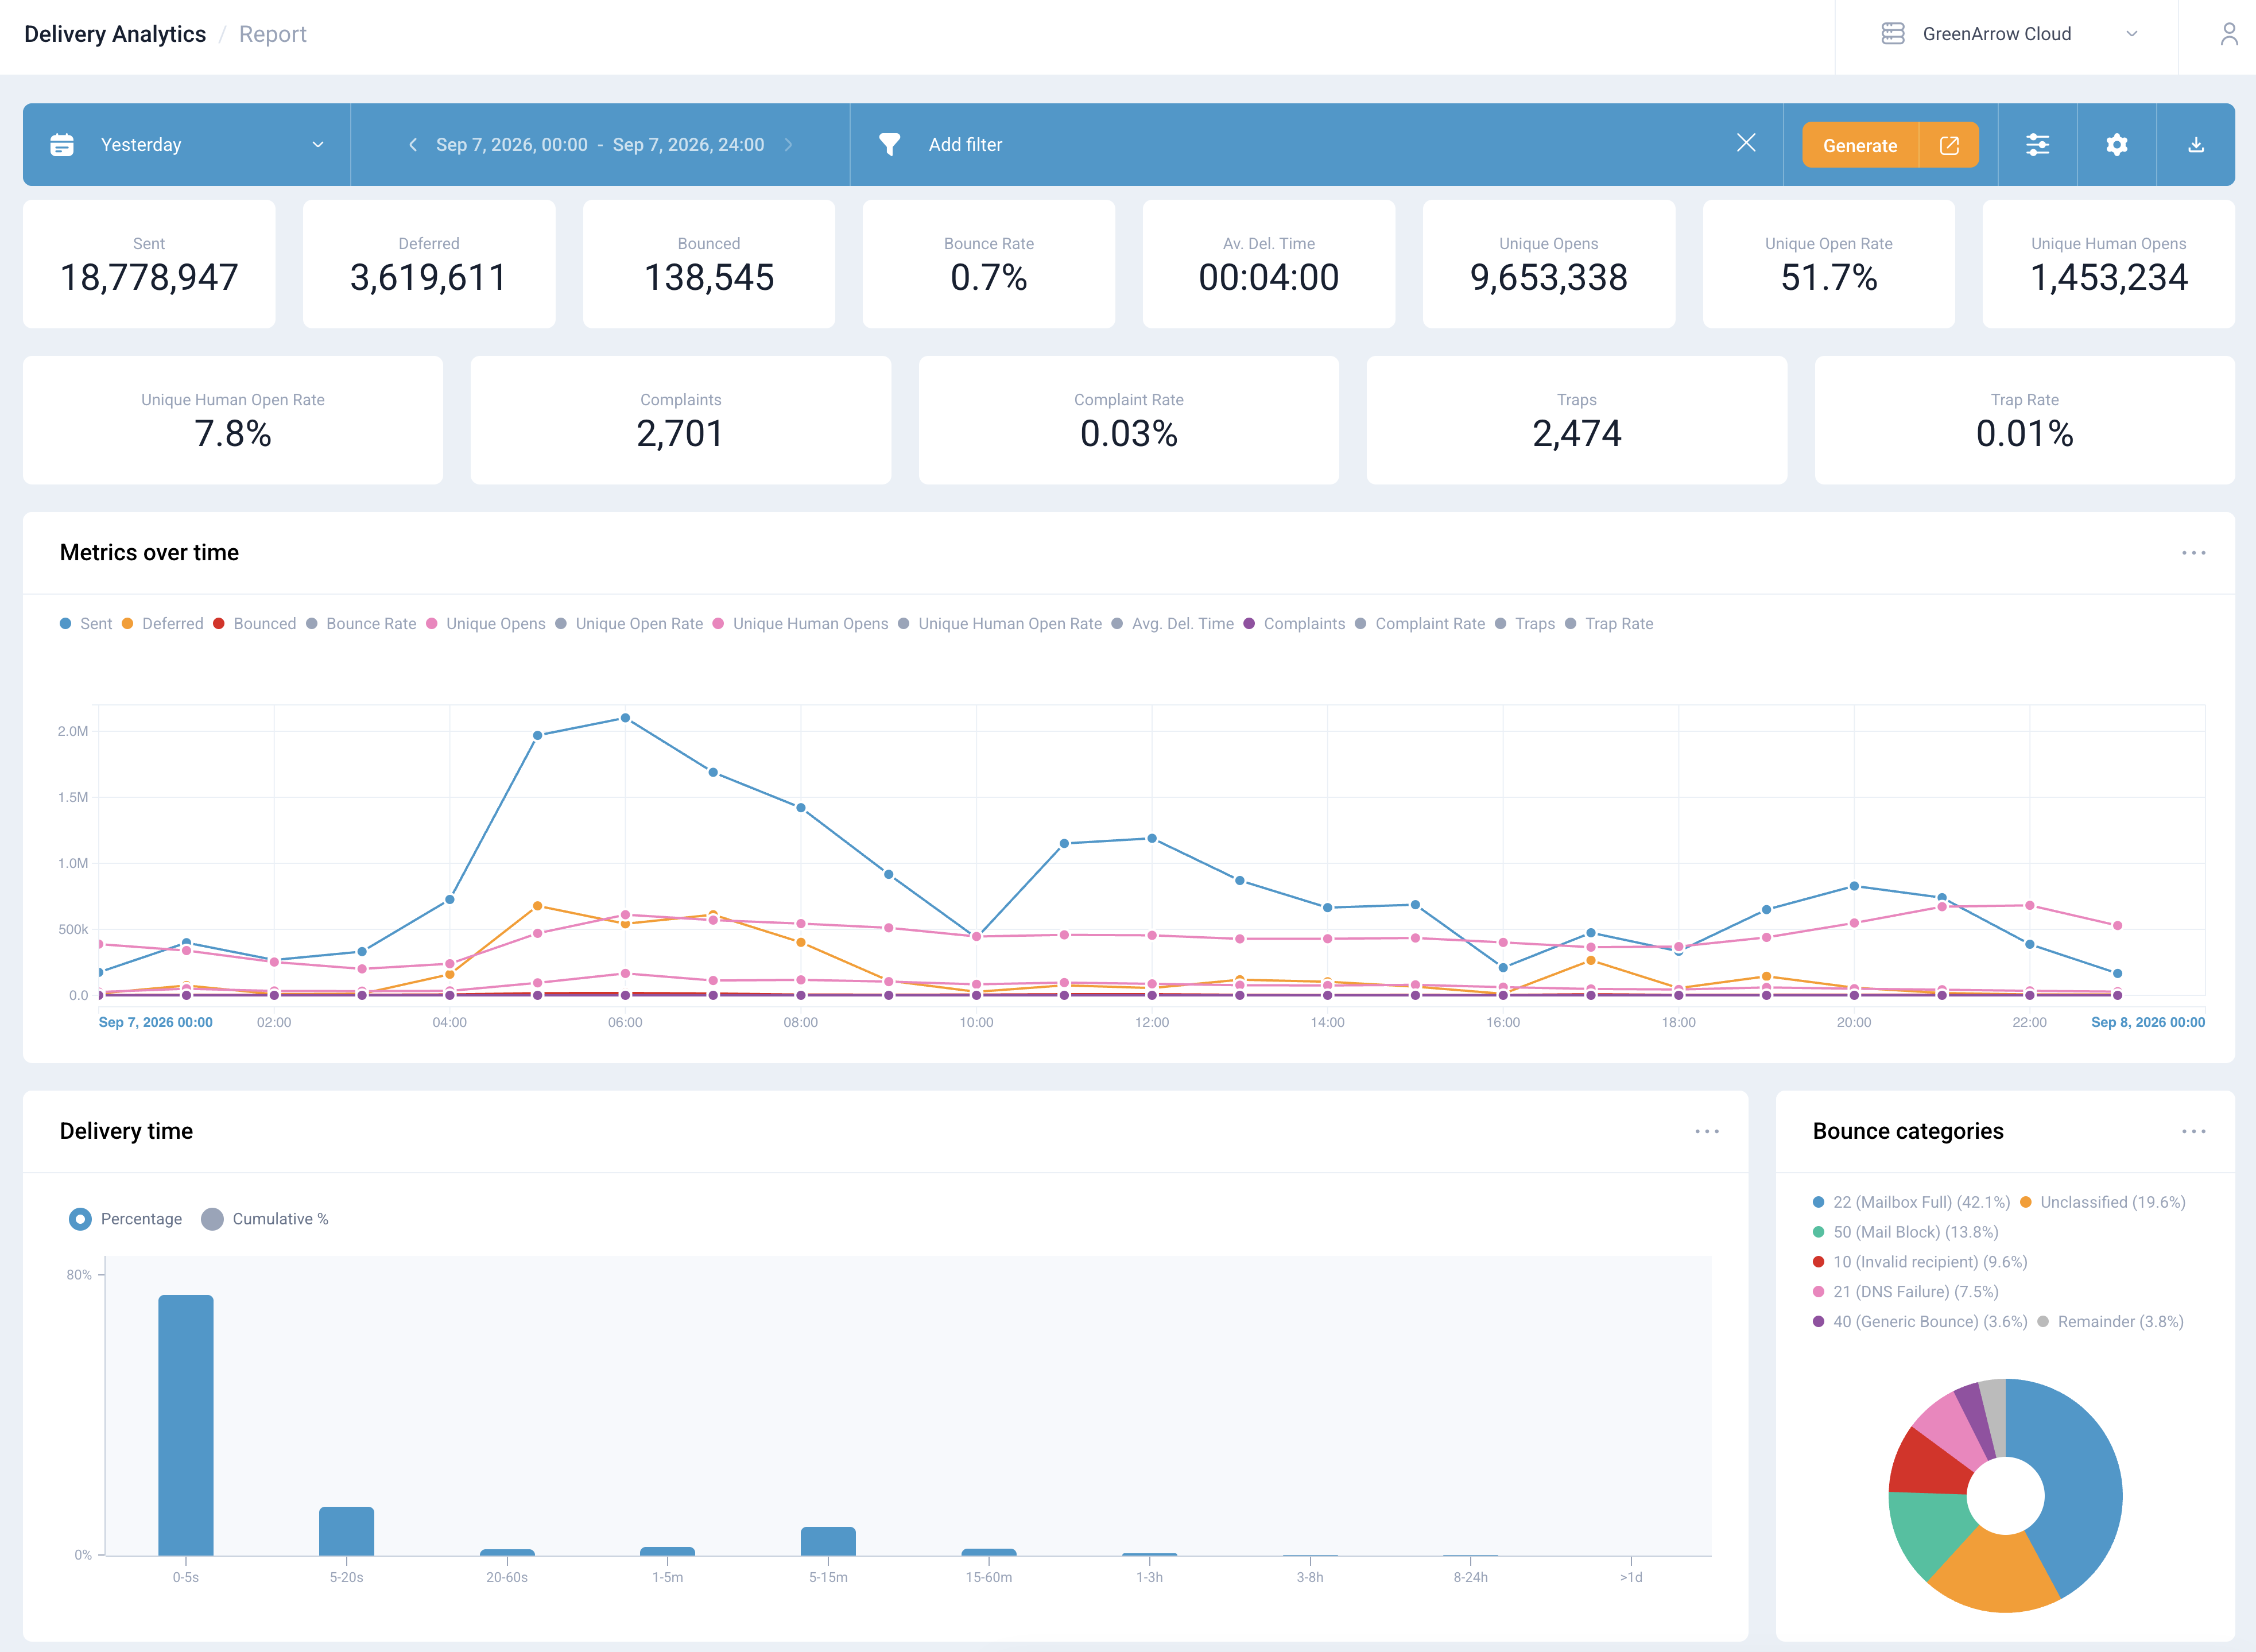
Task: Open Delivery Analytics breadcrumb link
Action: click(x=115, y=34)
